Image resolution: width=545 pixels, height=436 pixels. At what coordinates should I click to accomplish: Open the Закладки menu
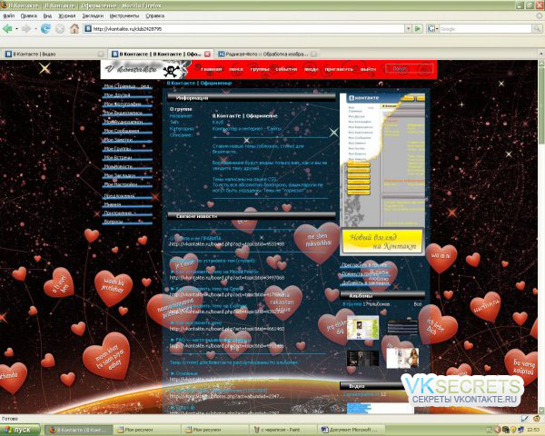pos(93,15)
